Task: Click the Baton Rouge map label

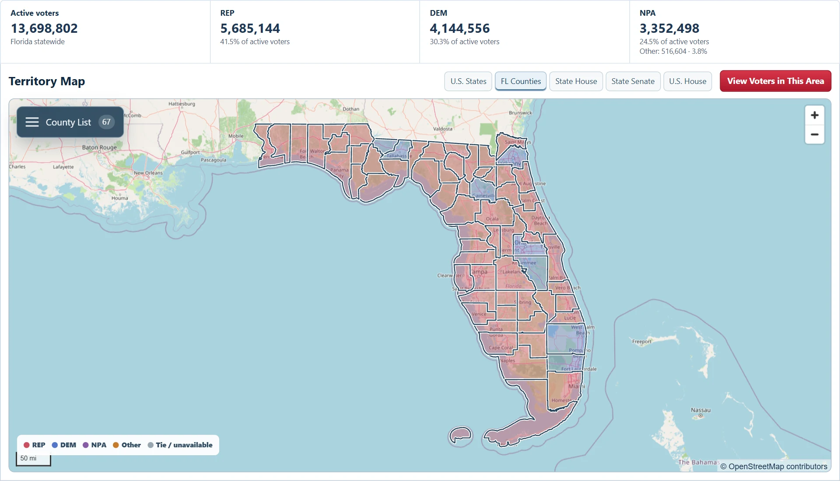Action: click(99, 147)
